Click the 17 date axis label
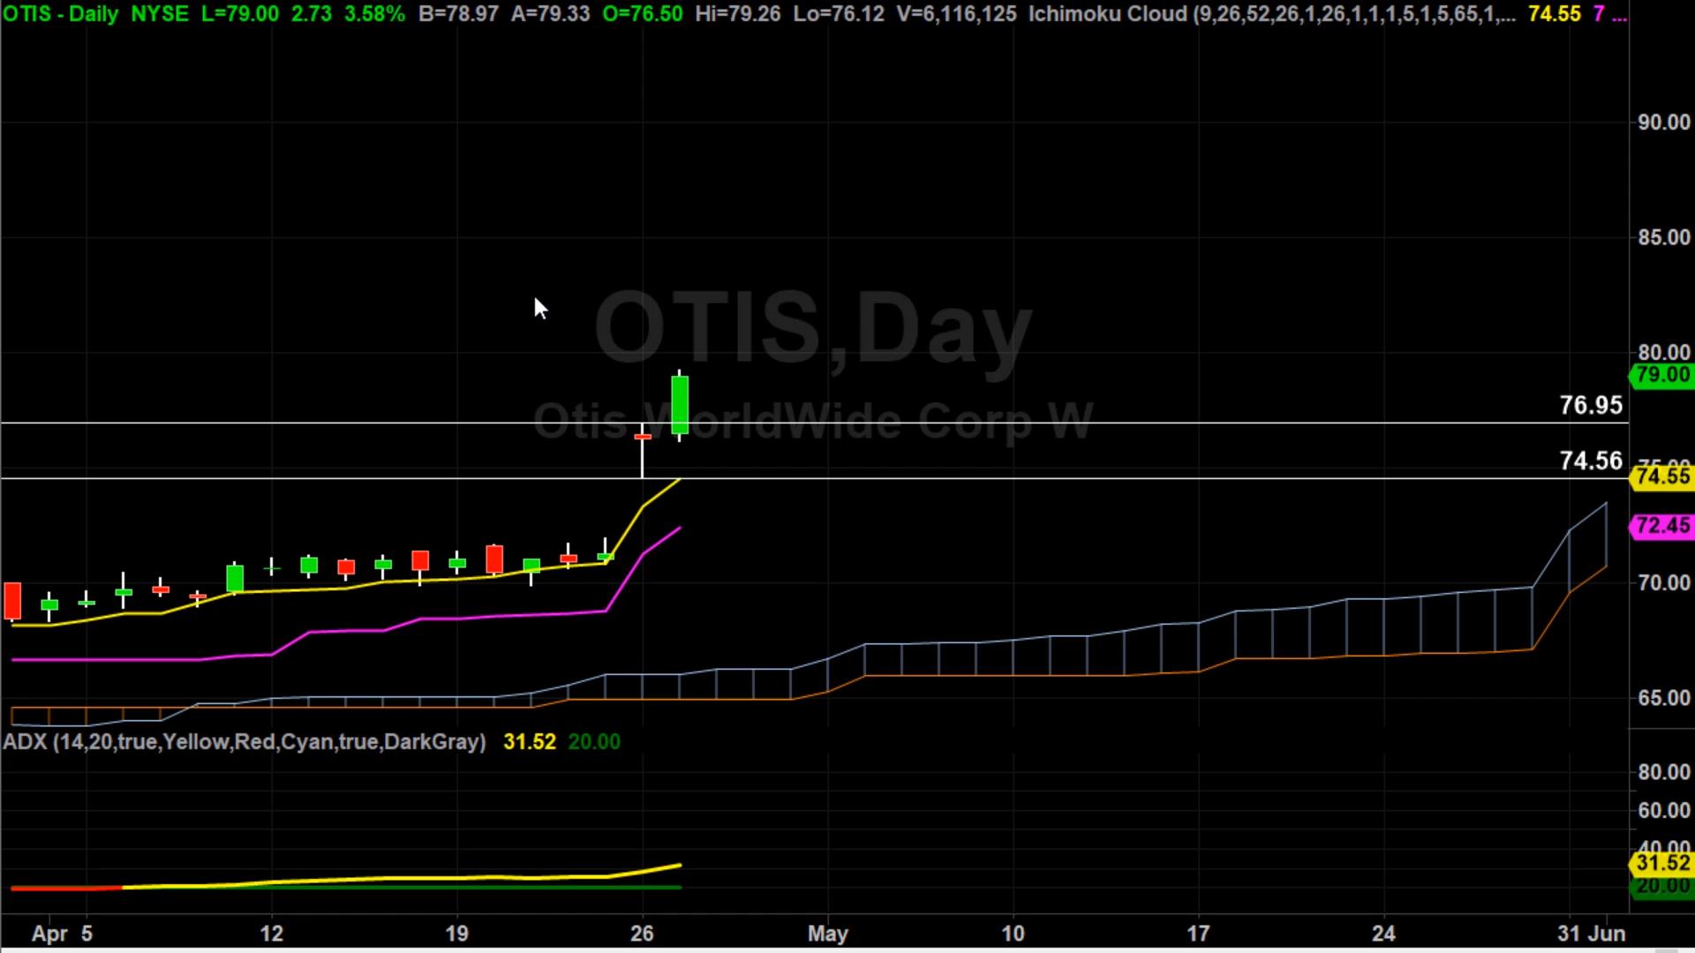The height and width of the screenshot is (953, 1695). coord(1198,934)
